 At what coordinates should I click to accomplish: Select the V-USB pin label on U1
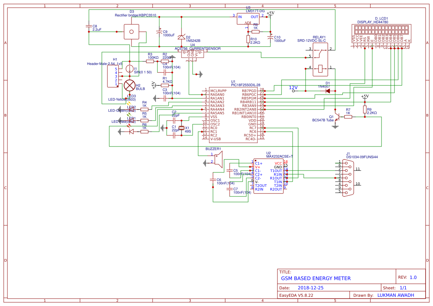click(x=216, y=139)
